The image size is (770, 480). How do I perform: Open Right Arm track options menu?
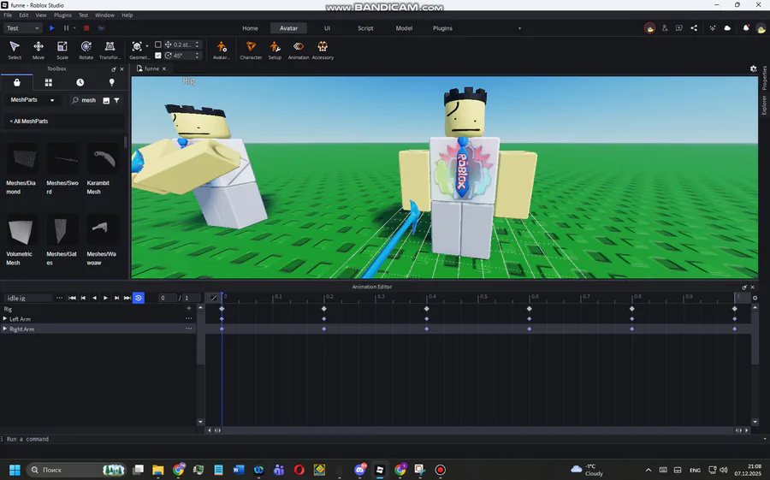coord(188,329)
